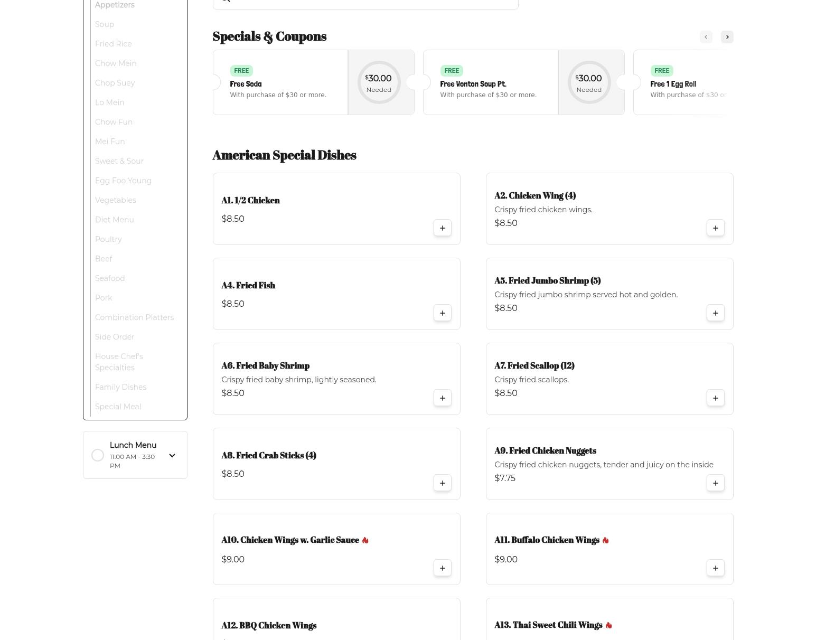The image size is (816, 640).
Task: Open Combination Platters category
Action: (134, 317)
